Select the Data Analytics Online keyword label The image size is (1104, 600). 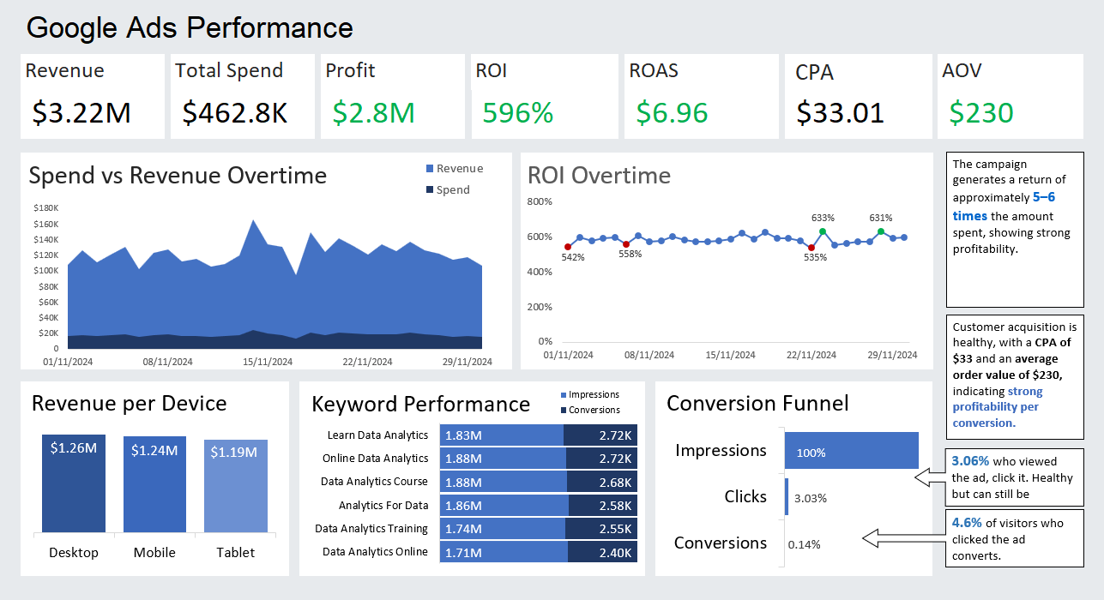pos(375,552)
